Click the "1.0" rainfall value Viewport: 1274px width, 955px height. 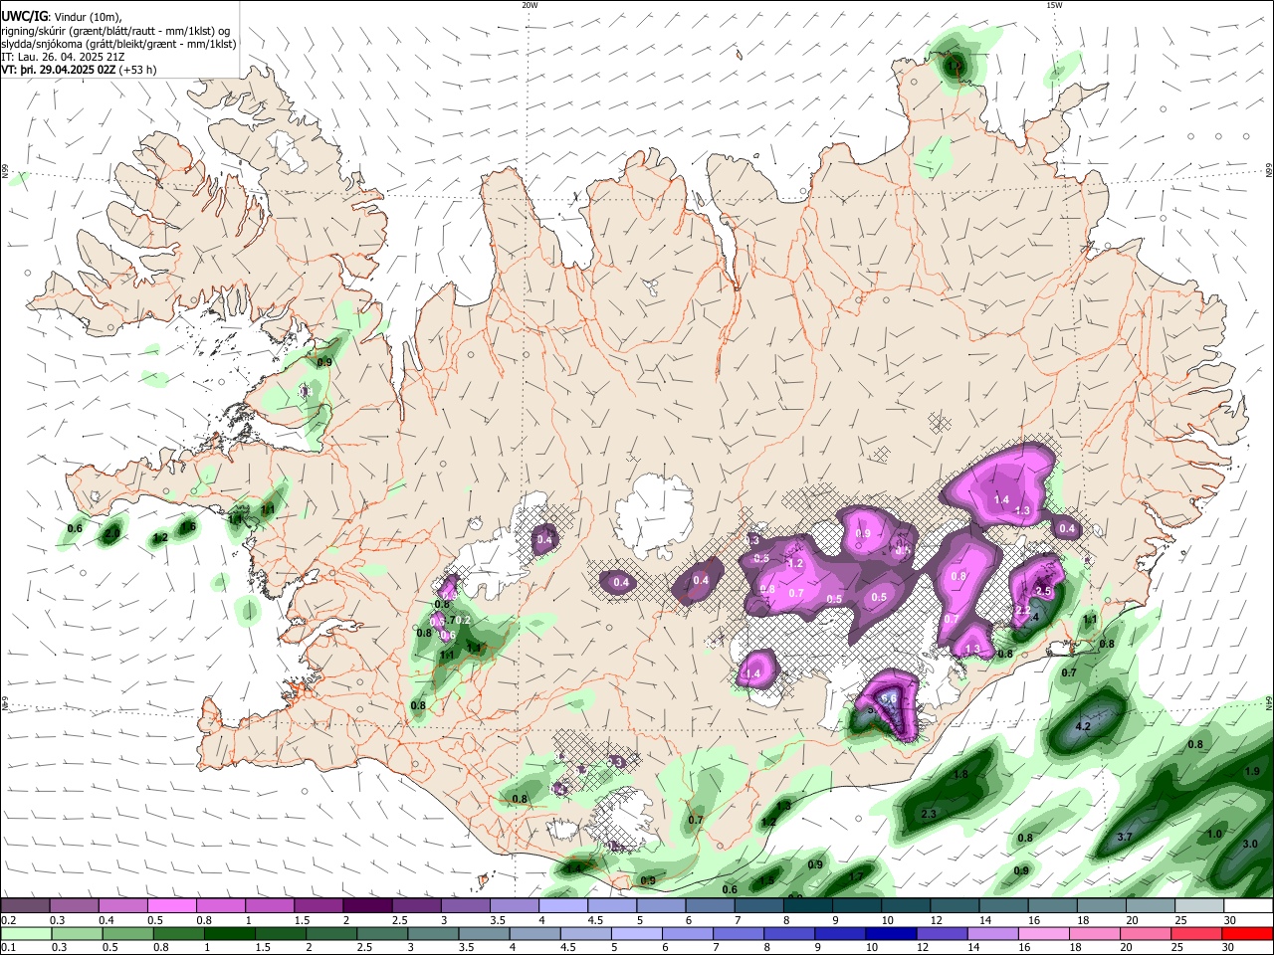coord(1214,834)
